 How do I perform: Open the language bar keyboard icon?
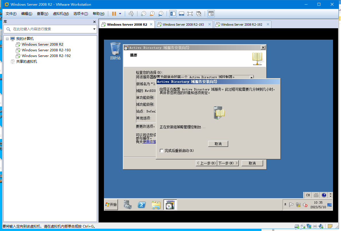pos(316,195)
